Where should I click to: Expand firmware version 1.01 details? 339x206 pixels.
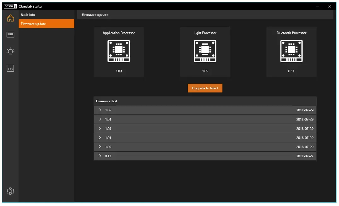[100, 137]
